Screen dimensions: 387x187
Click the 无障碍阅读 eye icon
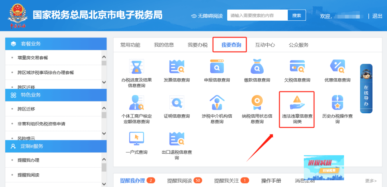tap(194, 16)
